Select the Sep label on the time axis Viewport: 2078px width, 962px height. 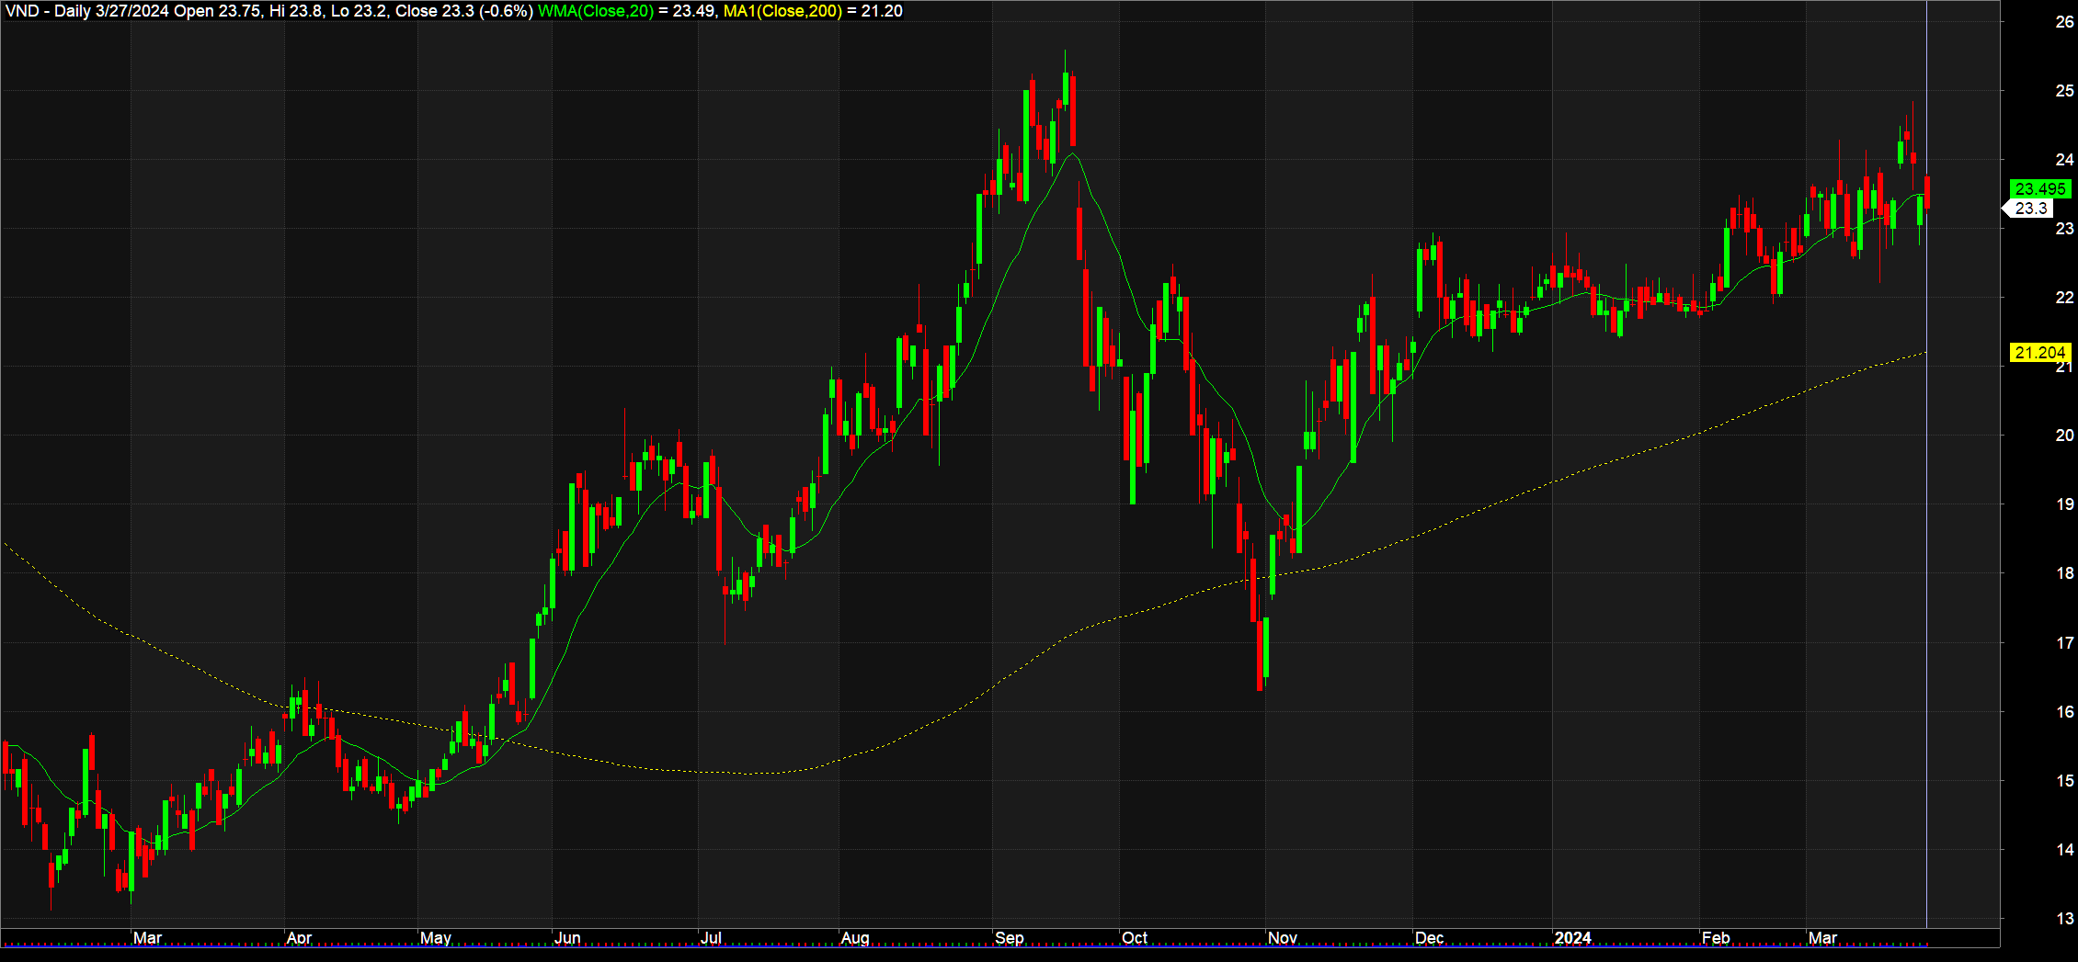(1010, 938)
